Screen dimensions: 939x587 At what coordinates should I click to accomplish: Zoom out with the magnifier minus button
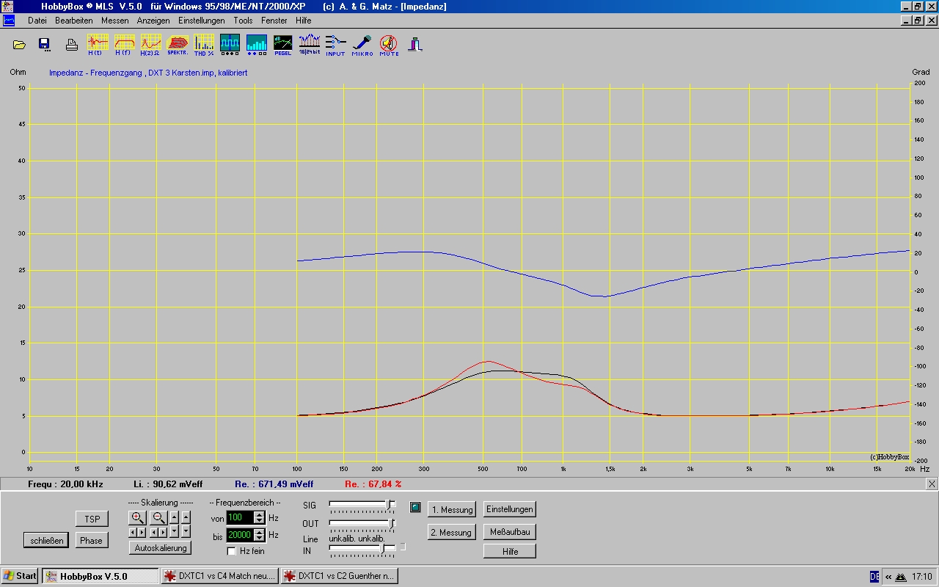coord(158,518)
